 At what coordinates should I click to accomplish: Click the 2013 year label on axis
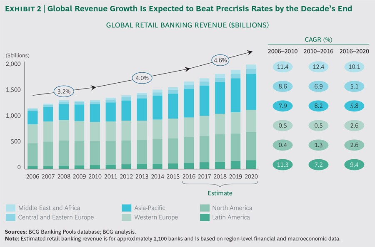[x=141, y=176]
